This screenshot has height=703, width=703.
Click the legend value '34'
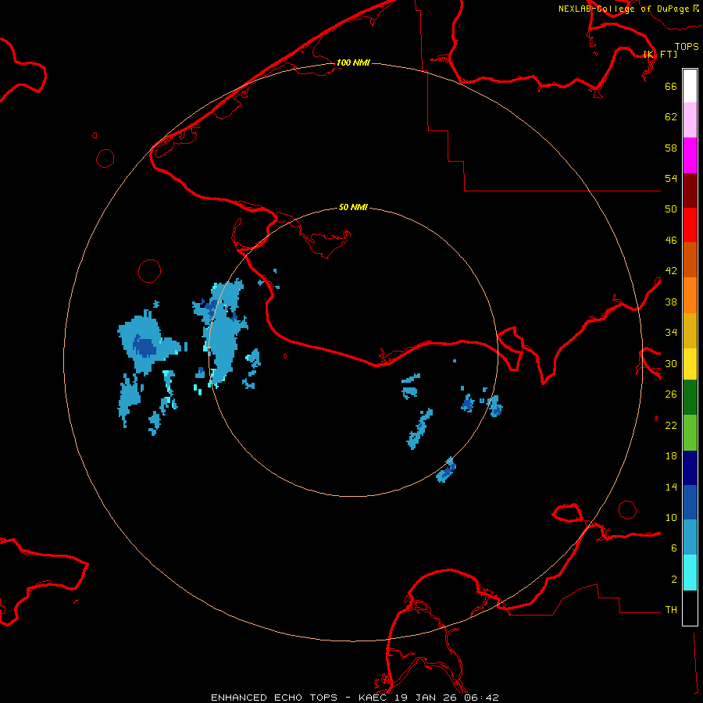pyautogui.click(x=671, y=333)
